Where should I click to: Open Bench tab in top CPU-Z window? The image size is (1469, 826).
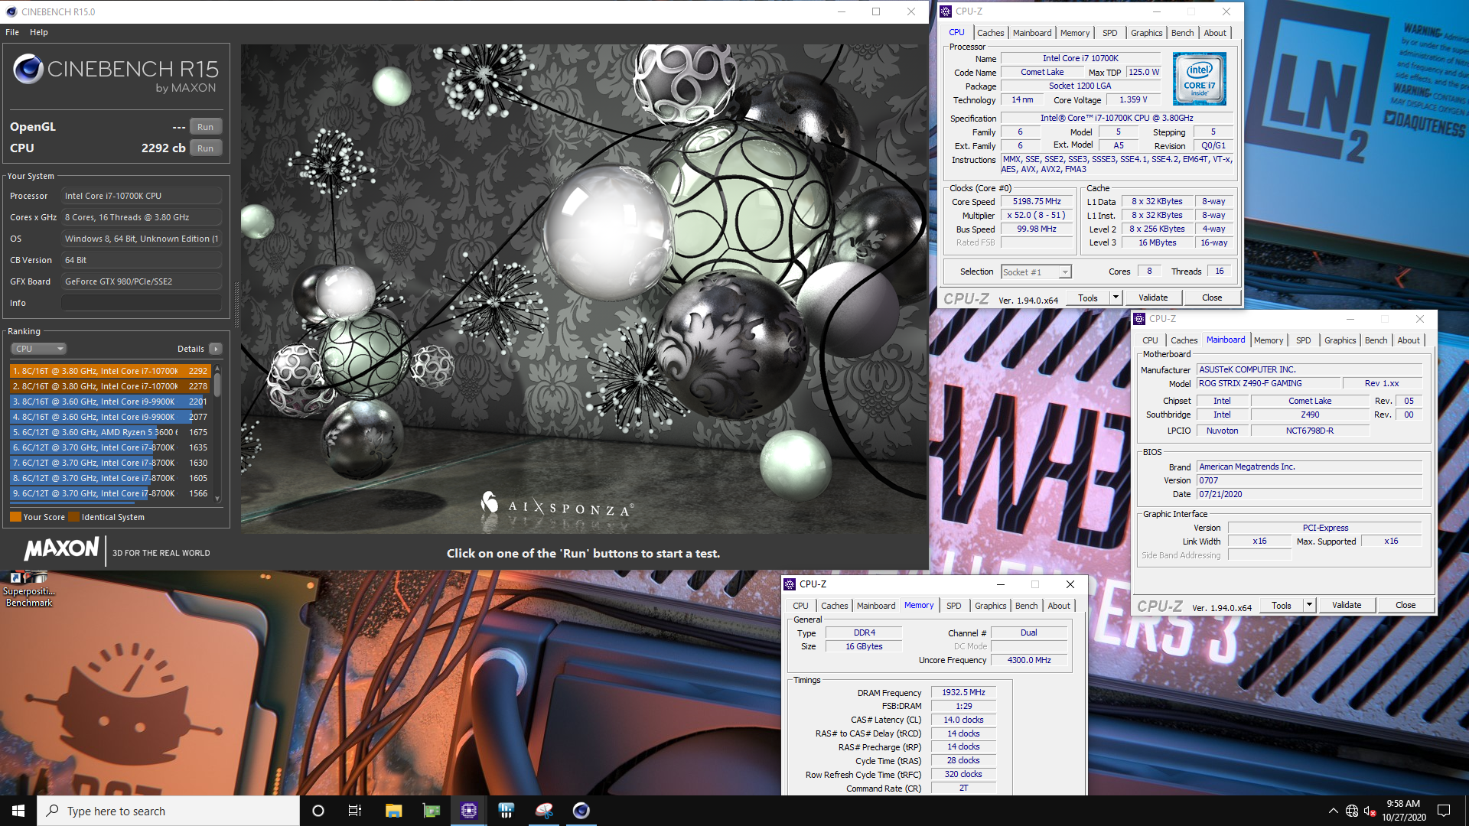[x=1182, y=33]
